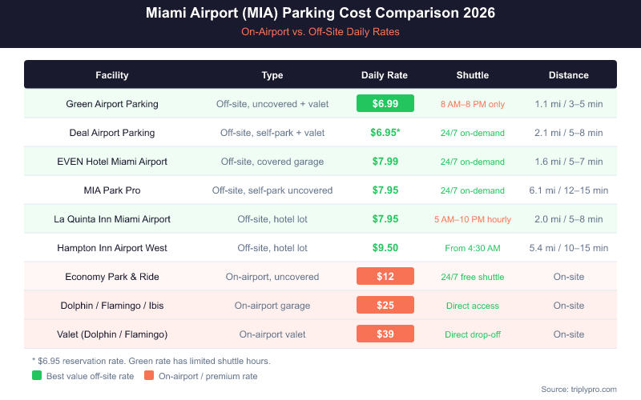
Task: Click the green $6.99 rate badge
Action: pyautogui.click(x=385, y=103)
